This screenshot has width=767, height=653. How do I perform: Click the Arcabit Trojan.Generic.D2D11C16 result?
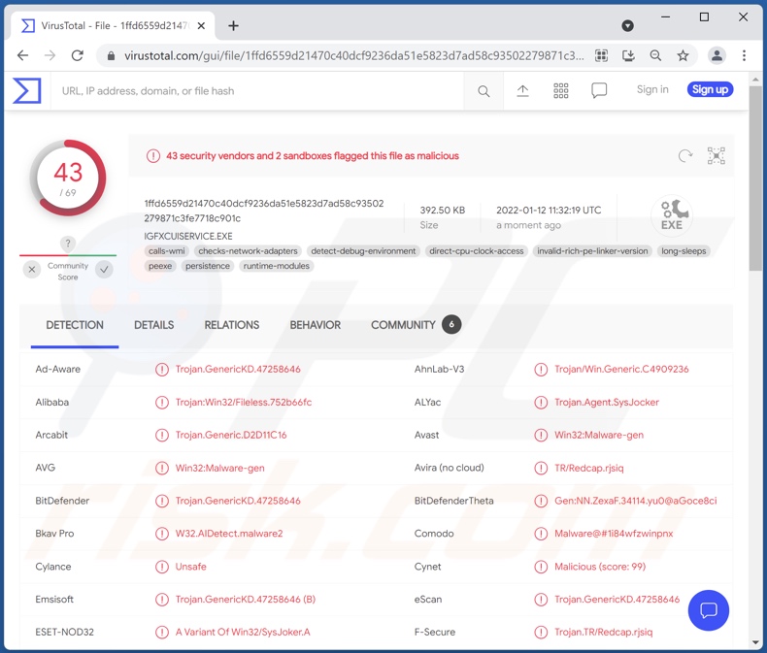point(231,435)
